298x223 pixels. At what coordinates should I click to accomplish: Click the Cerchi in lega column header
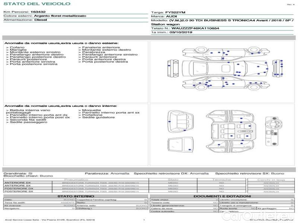click(x=271, y=180)
